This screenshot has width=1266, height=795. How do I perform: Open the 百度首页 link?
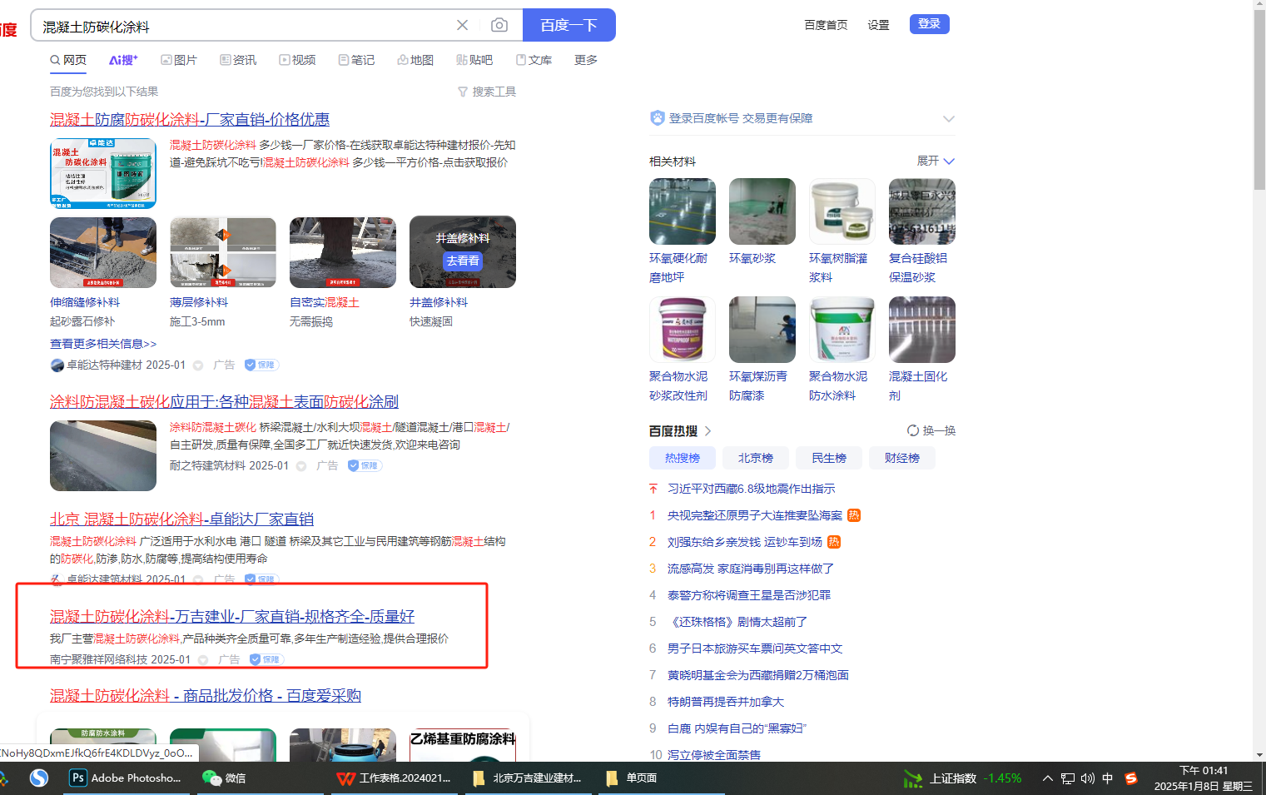pyautogui.click(x=826, y=25)
